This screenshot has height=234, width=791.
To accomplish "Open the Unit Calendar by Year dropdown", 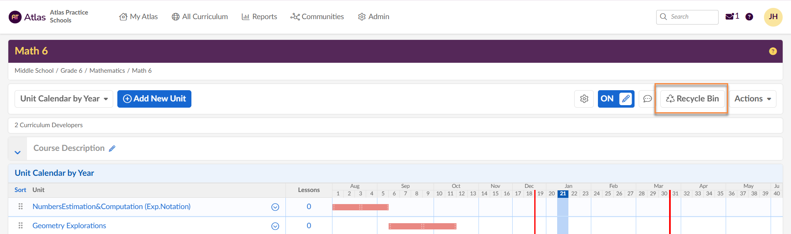I will tap(64, 99).
